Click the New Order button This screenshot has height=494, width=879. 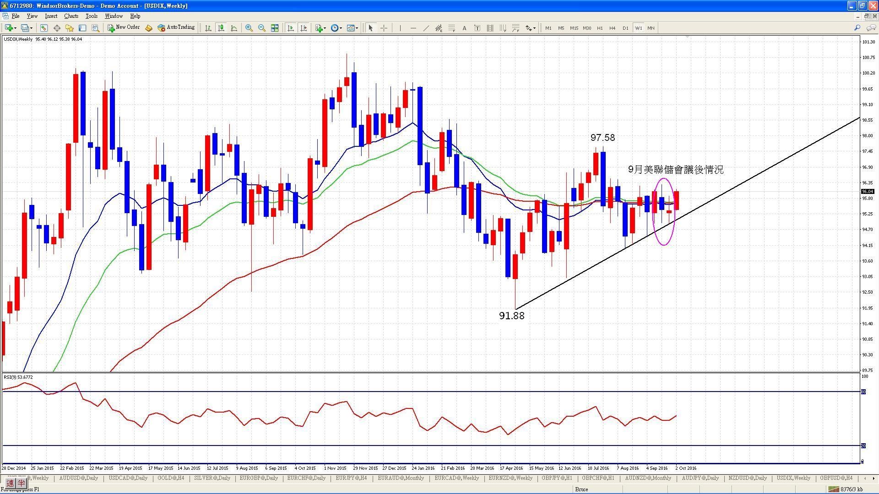pyautogui.click(x=124, y=27)
